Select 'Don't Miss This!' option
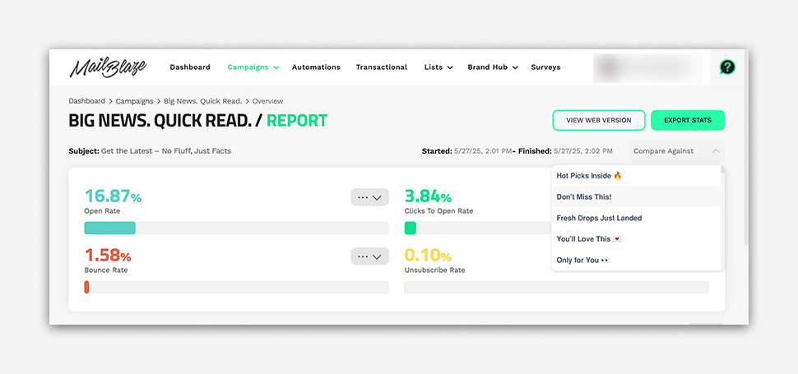Image resolution: width=798 pixels, height=374 pixels. pos(636,196)
